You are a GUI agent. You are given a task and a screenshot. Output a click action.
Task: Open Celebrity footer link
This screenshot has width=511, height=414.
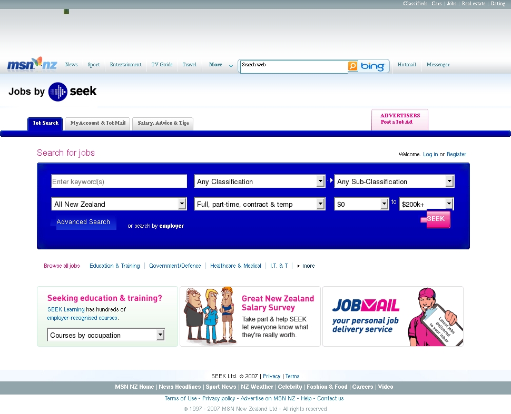point(290,387)
